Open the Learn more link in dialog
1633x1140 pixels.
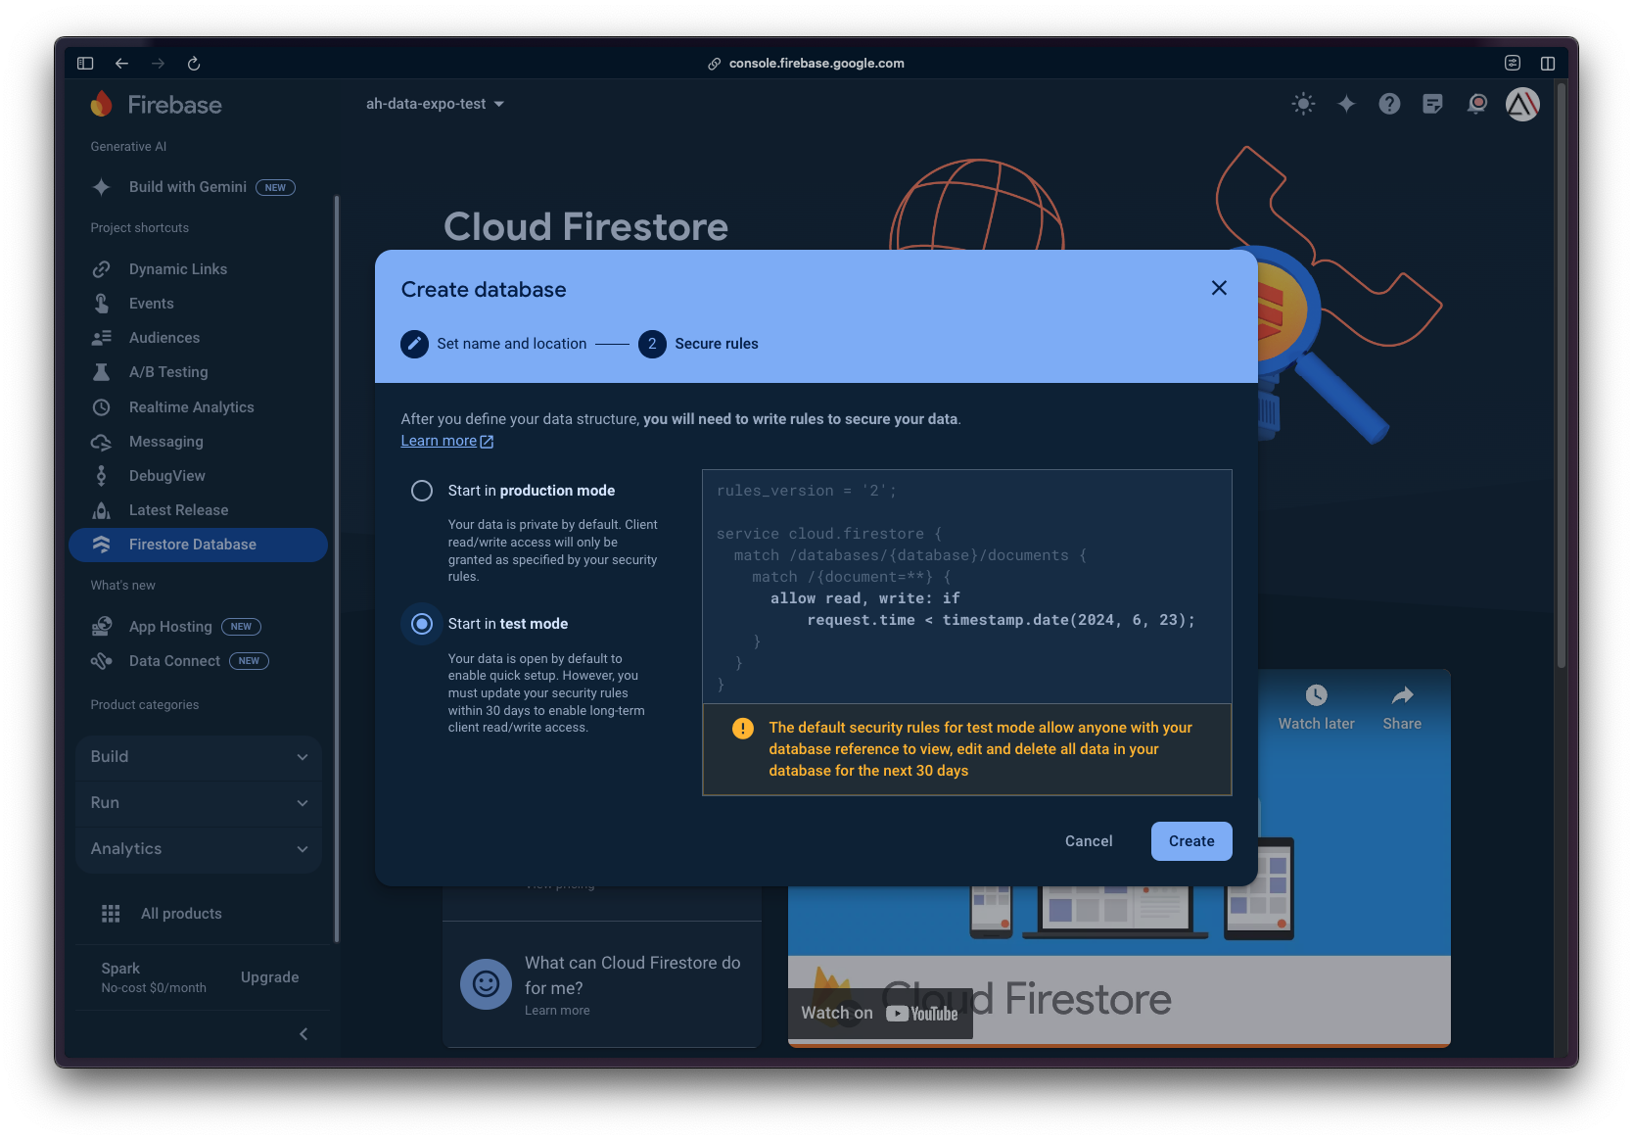(447, 441)
